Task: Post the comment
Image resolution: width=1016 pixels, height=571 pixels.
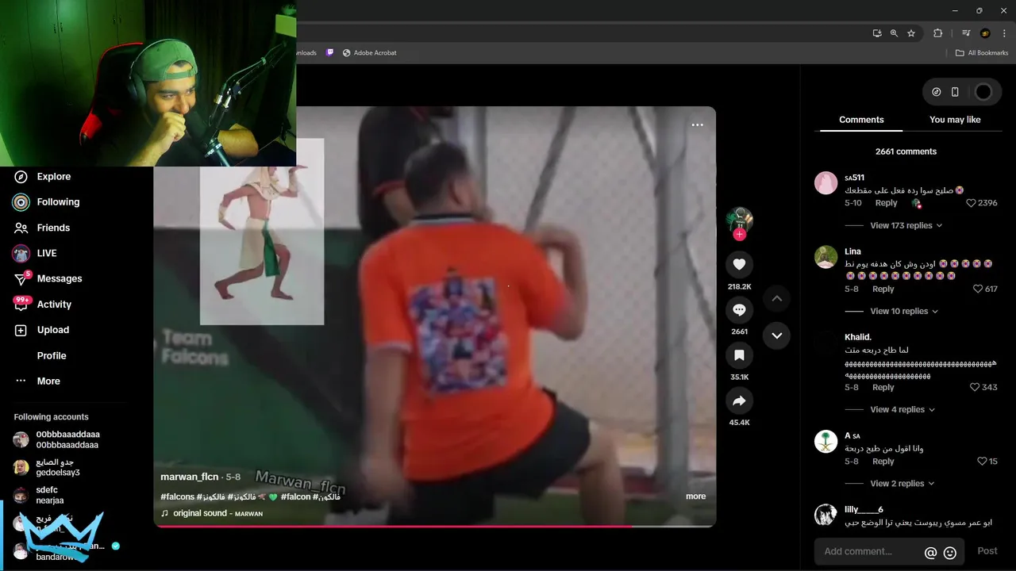Action: click(987, 550)
